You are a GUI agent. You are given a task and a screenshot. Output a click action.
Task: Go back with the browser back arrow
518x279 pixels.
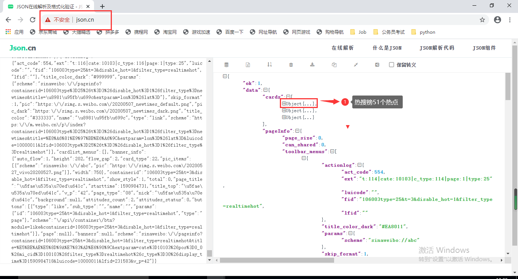[x=8, y=20]
